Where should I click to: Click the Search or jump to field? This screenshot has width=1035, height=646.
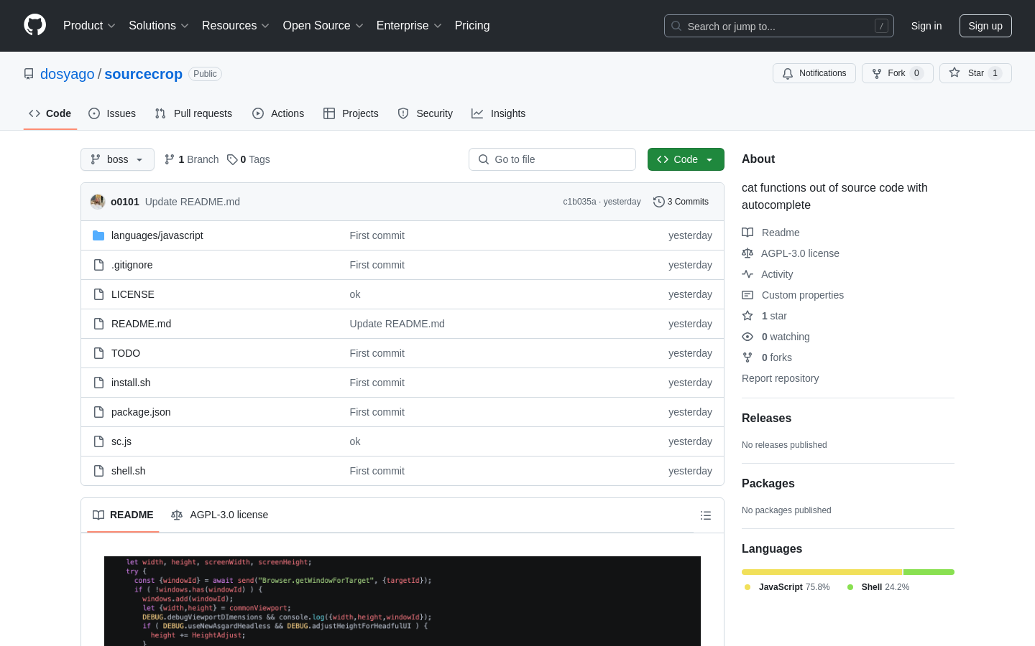click(x=779, y=26)
